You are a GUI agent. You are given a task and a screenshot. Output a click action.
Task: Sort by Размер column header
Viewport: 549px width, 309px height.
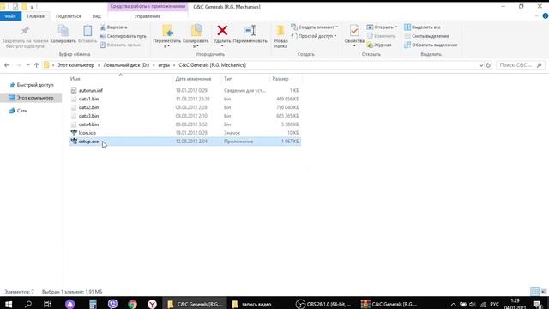(281, 79)
